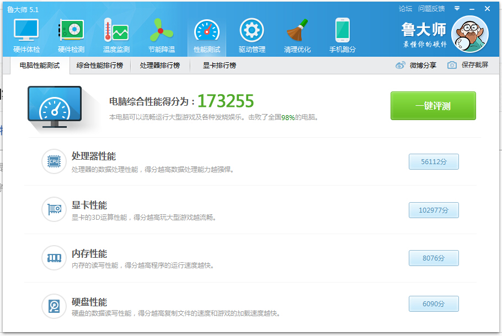Click the CPU icon for 处理器性能
This screenshot has height=336, width=502.
[x=54, y=161]
